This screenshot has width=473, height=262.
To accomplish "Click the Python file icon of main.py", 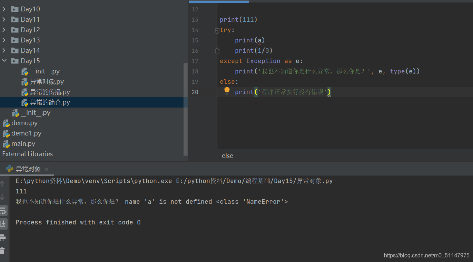I will pos(6,144).
